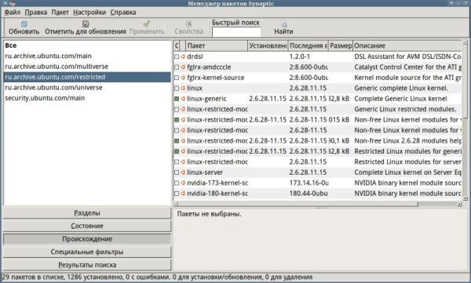
Task: Open the Настройки menu
Action: click(89, 13)
